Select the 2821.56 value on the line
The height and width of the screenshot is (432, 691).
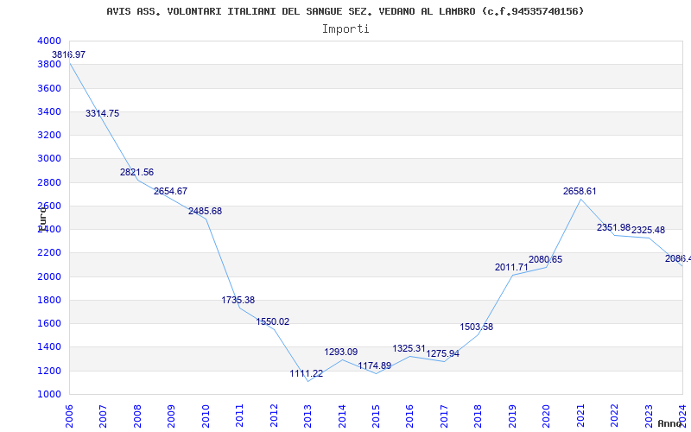tap(136, 172)
